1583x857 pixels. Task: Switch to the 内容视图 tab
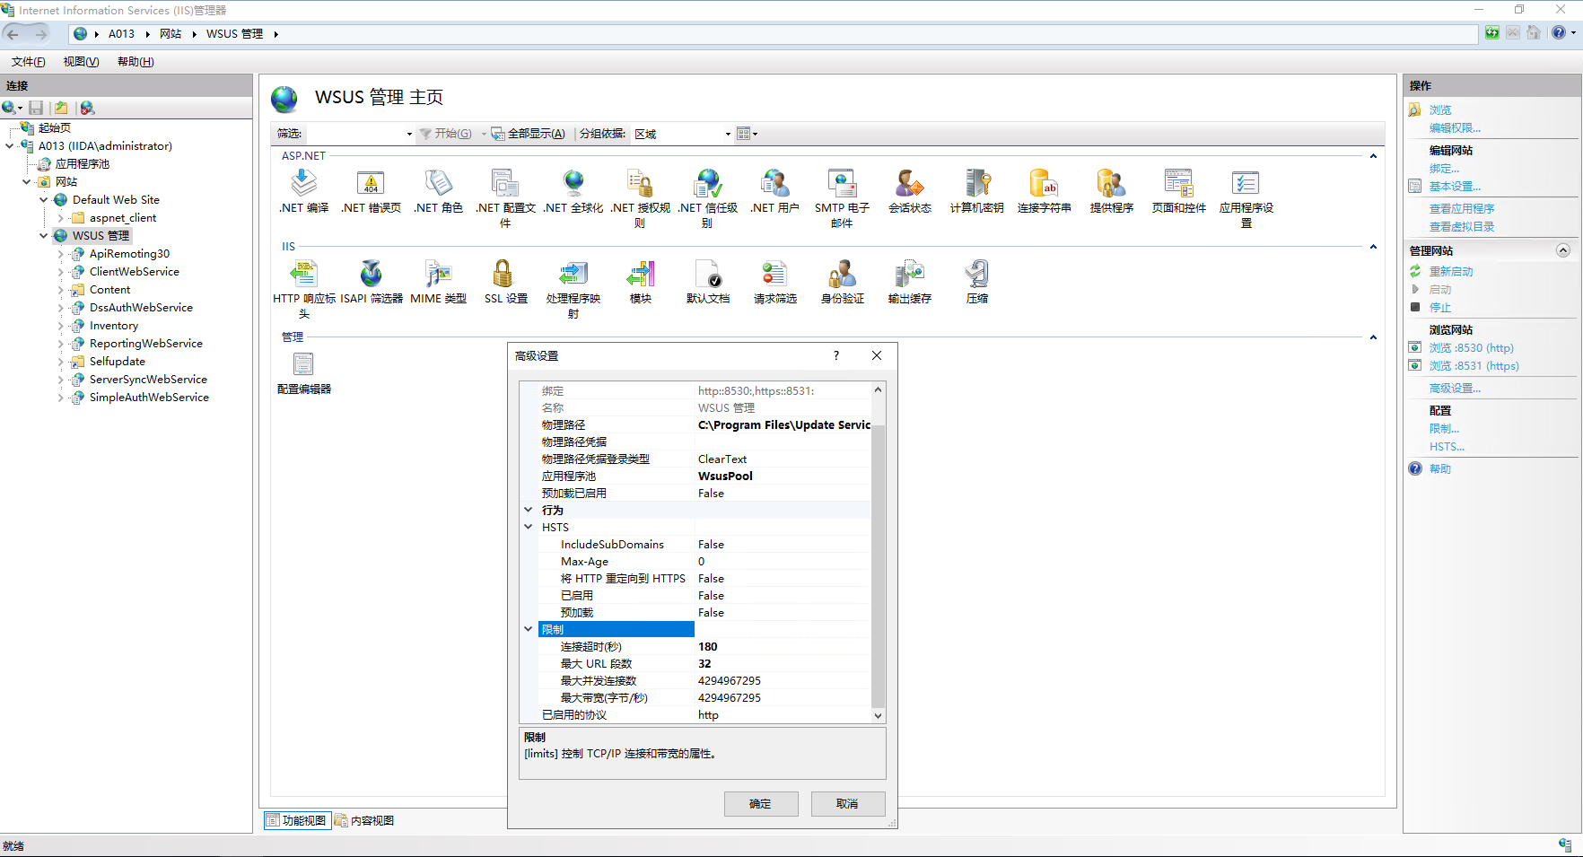click(364, 820)
